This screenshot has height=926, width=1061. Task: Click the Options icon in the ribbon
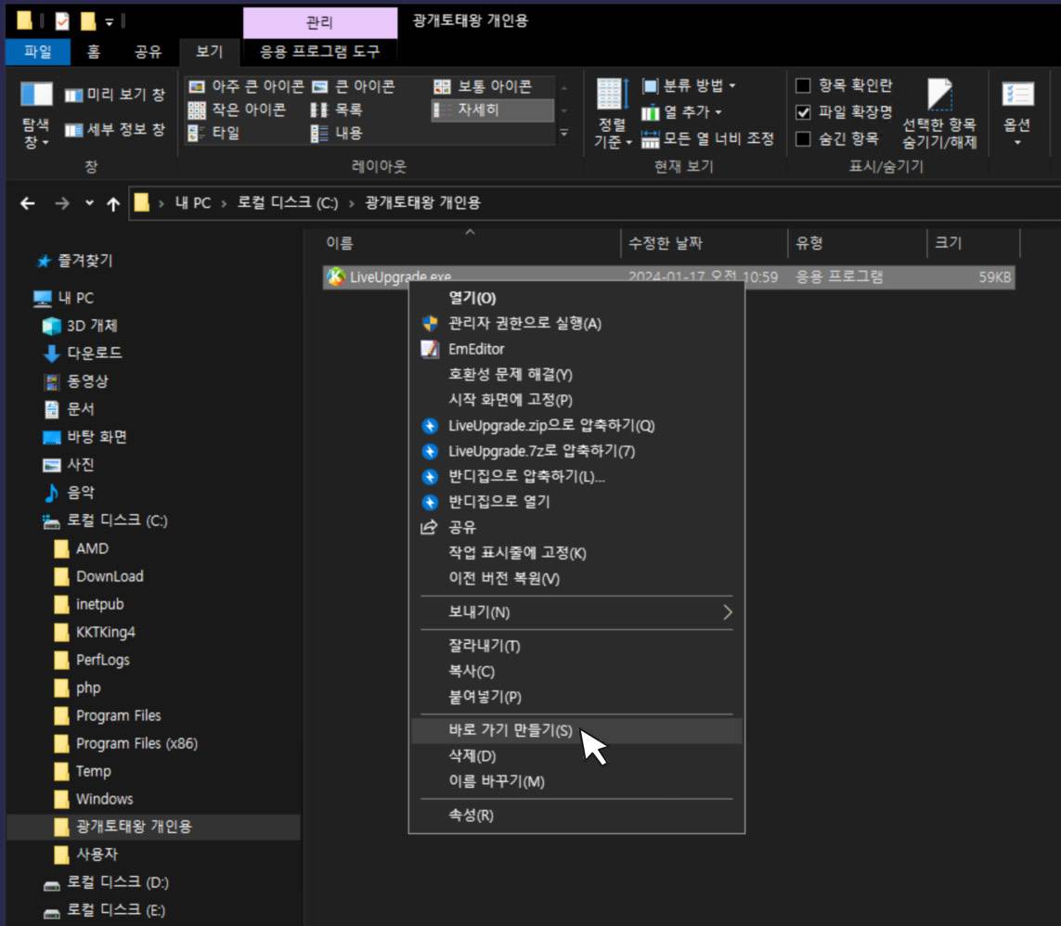pos(1017,111)
